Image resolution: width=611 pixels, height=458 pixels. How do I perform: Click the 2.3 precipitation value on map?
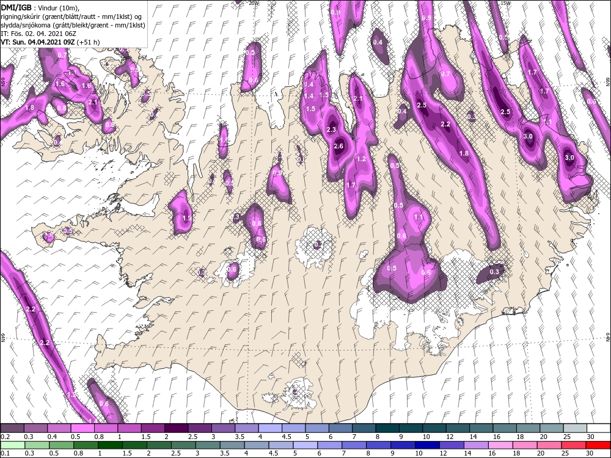(331, 129)
